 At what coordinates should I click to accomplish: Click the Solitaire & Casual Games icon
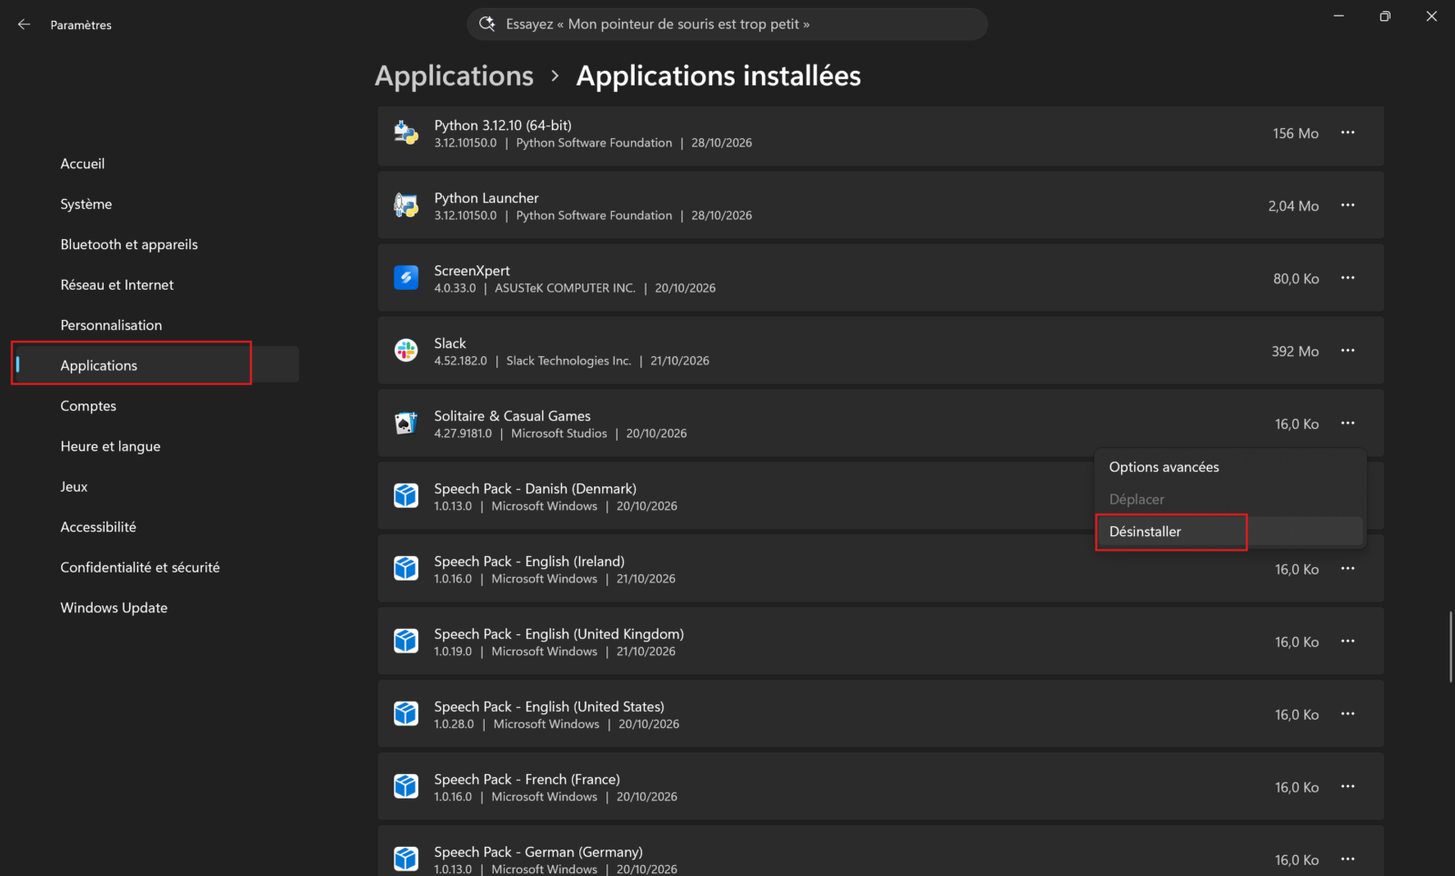406,423
